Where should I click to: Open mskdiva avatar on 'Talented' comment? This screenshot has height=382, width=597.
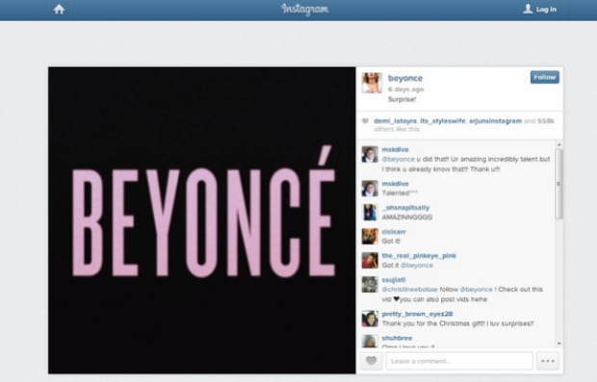click(x=370, y=189)
